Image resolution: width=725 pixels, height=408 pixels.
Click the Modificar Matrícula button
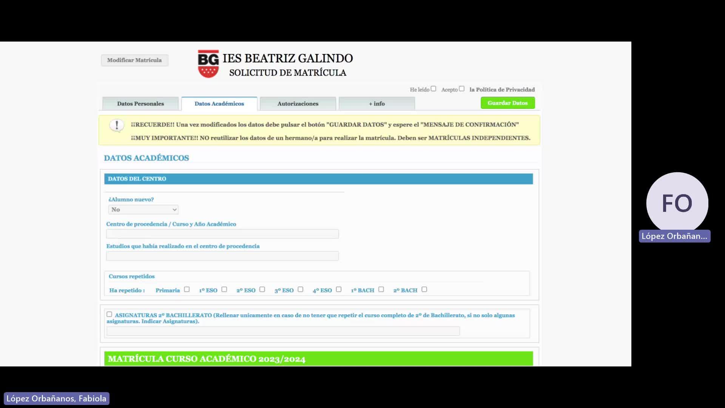pyautogui.click(x=134, y=60)
